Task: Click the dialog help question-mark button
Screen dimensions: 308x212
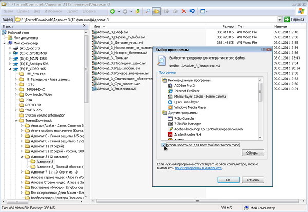Action: pyautogui.click(x=264, y=49)
